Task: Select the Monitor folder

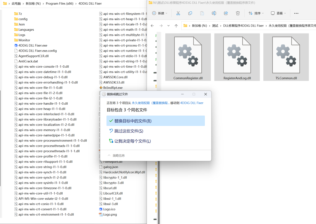Action: point(22,40)
